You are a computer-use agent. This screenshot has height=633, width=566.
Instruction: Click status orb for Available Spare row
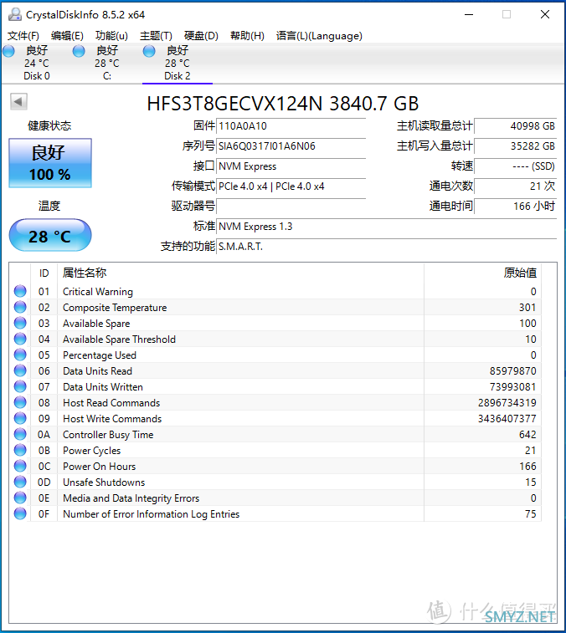(x=20, y=323)
